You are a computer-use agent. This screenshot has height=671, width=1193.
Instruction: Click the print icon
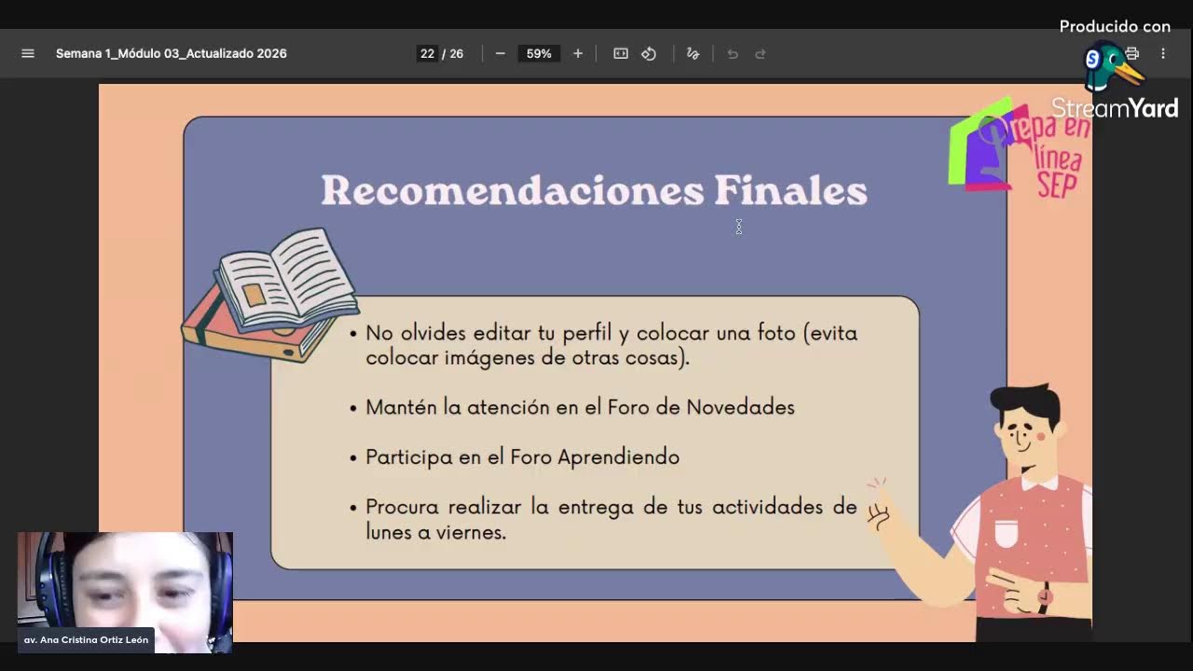(x=1132, y=54)
